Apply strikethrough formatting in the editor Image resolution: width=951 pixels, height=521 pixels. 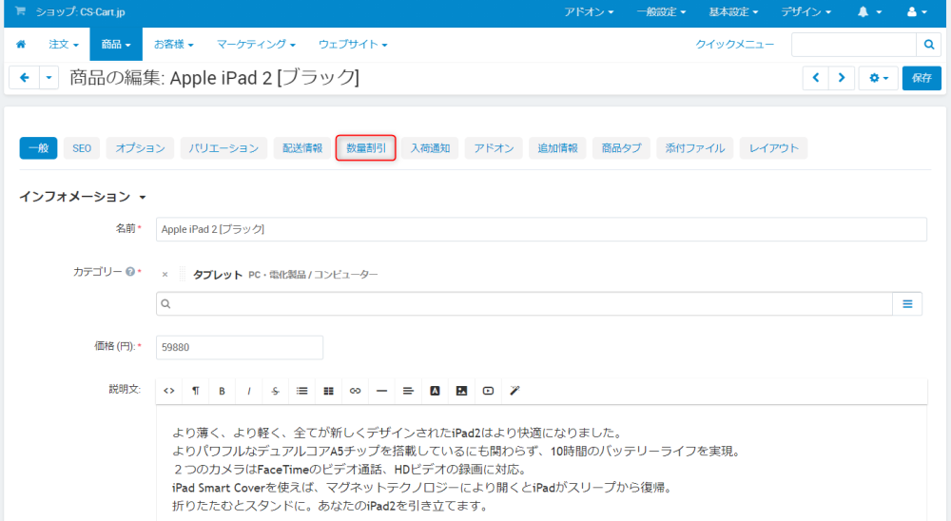tap(276, 391)
